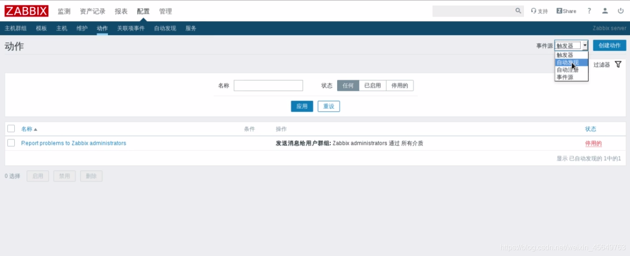
Task: Click the search magnifier icon
Action: [518, 11]
